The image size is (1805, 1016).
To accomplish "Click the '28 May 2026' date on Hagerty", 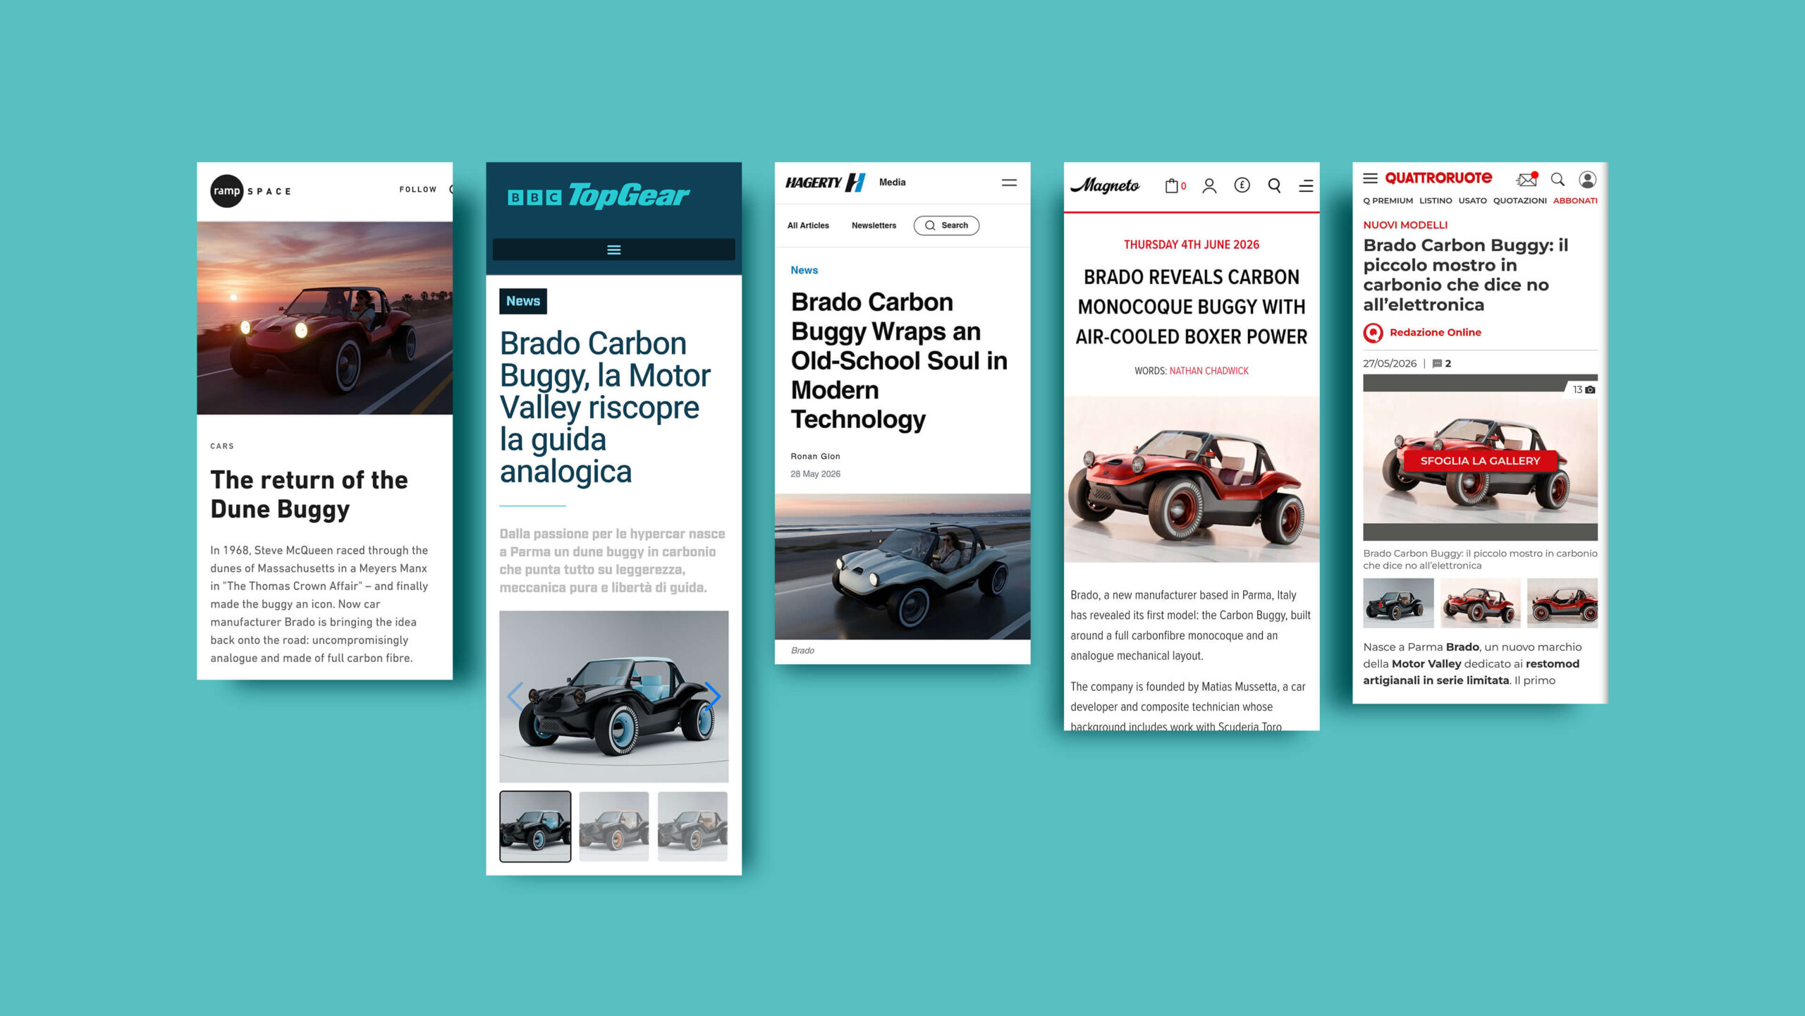I will [x=815, y=474].
